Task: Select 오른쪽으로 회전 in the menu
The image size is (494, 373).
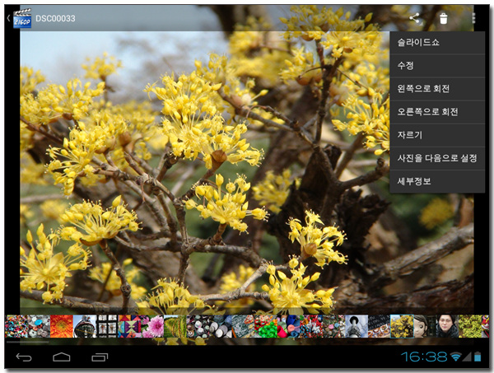Action: [437, 112]
